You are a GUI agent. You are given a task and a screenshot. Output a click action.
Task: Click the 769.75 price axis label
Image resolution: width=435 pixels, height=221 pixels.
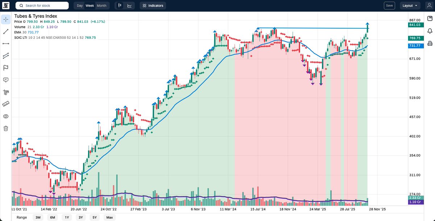click(x=415, y=38)
